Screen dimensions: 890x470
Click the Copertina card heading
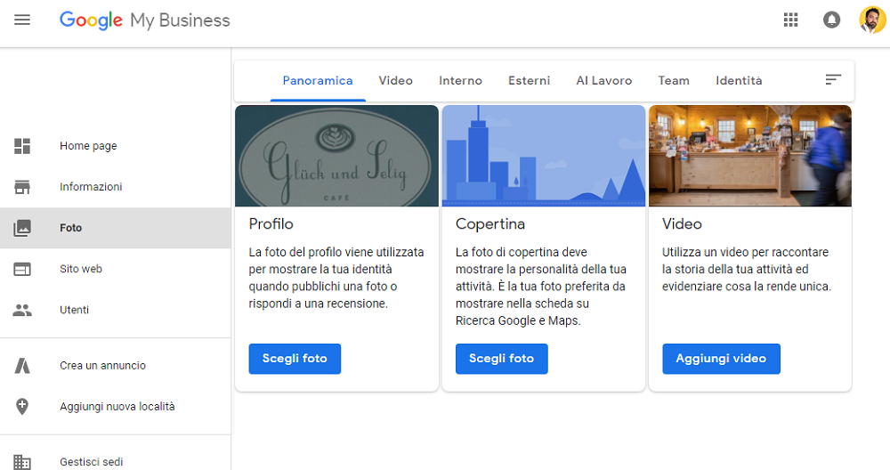[489, 224]
